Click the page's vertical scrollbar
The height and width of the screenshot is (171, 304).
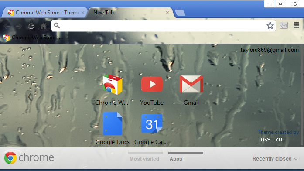[x=302, y=95]
